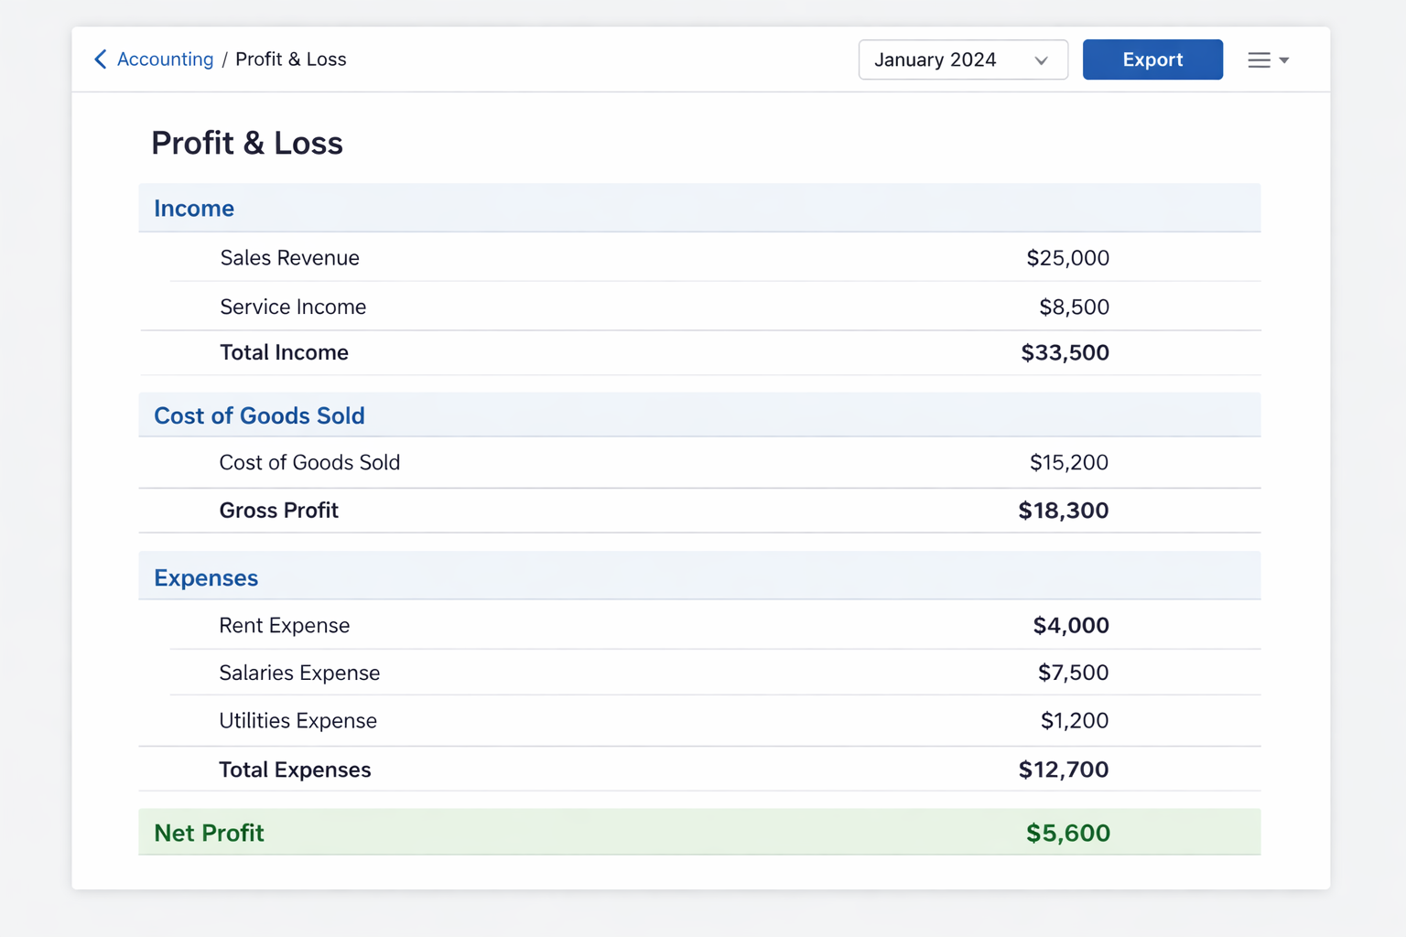Navigate back via the Accounting link

[x=165, y=59]
